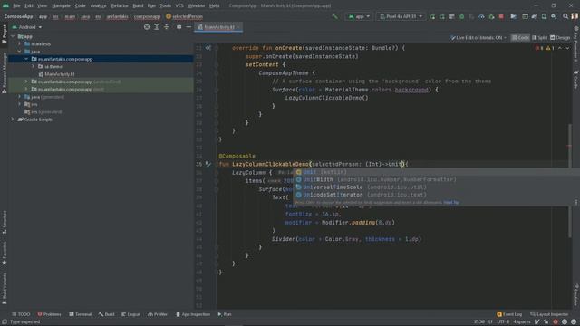Click Select Opened File target icon
The height and width of the screenshot is (326, 580).
147,27
